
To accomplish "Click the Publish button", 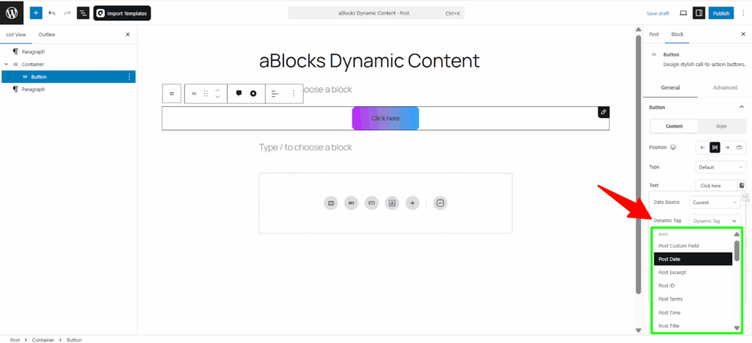I will point(721,13).
